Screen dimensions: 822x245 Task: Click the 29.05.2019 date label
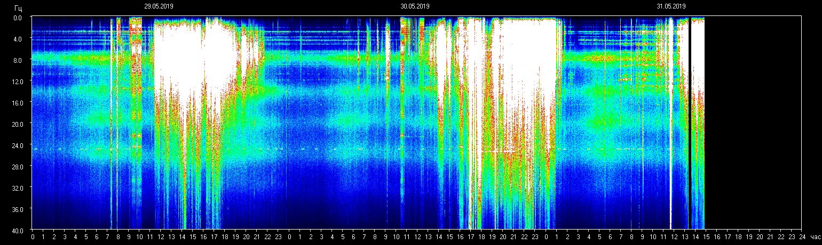(159, 6)
